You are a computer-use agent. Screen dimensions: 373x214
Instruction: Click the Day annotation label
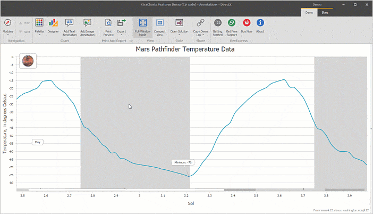point(38,142)
